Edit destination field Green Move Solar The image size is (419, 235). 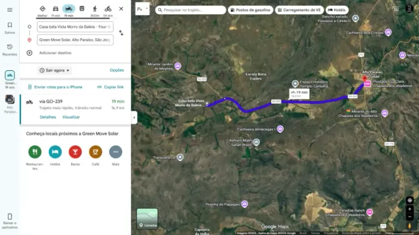coord(75,39)
